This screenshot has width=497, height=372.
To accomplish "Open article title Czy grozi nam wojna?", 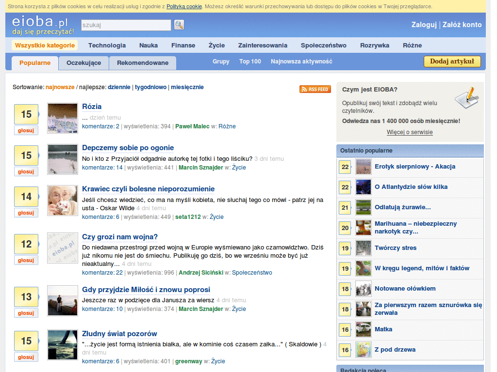I will (120, 236).
